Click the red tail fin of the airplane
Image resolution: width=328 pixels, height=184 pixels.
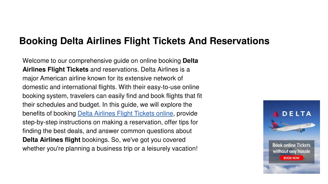pyautogui.click(x=274, y=124)
